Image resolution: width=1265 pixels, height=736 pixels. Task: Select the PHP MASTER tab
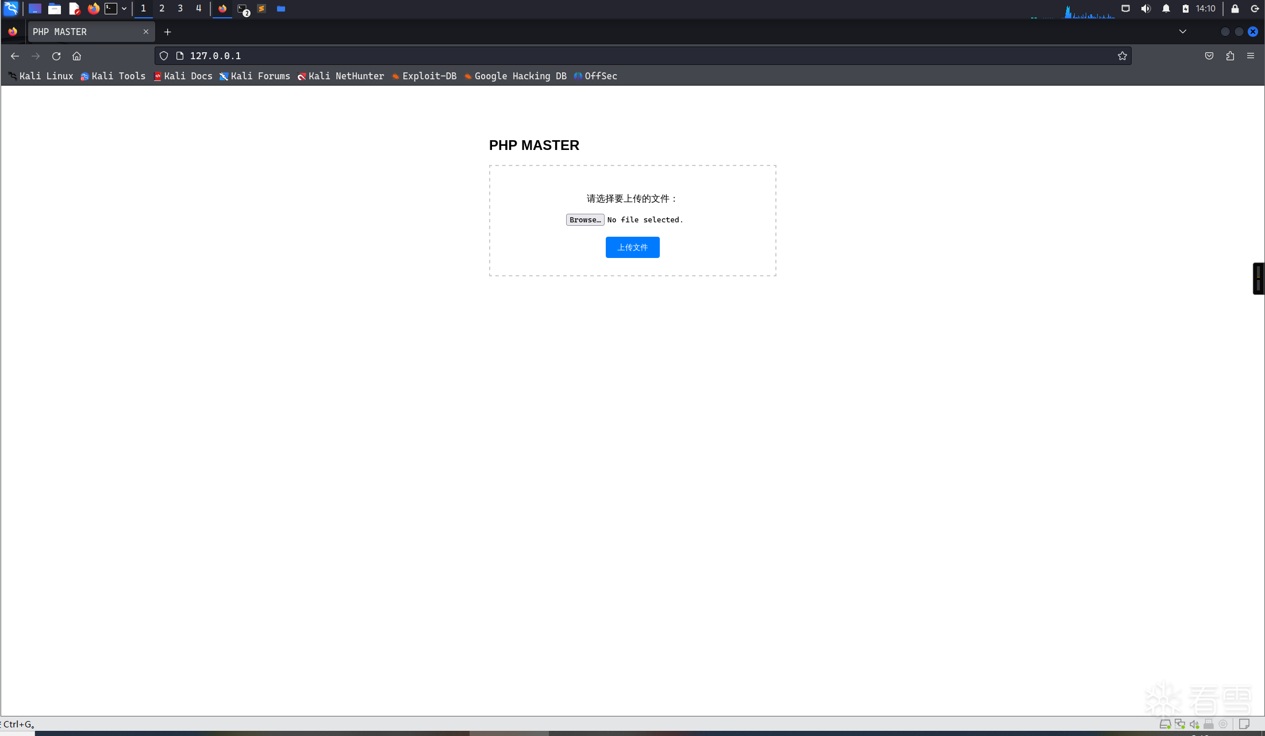click(x=86, y=32)
